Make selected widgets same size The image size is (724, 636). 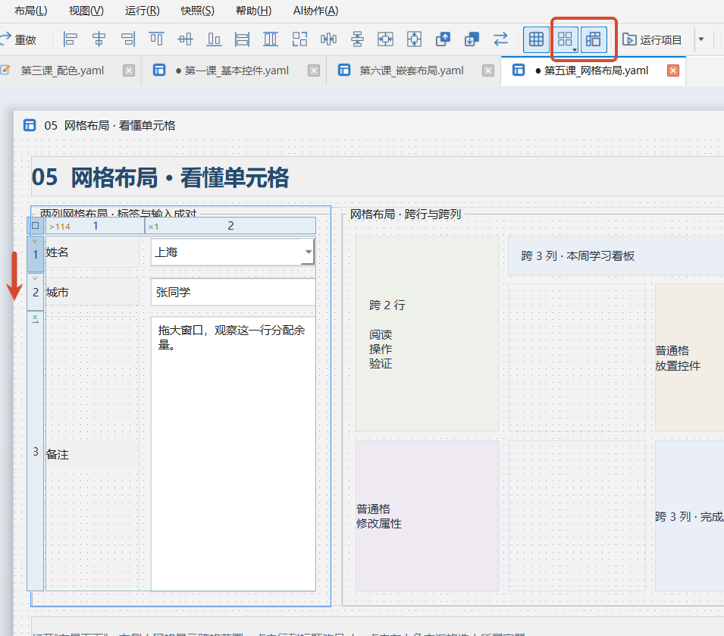coord(299,39)
